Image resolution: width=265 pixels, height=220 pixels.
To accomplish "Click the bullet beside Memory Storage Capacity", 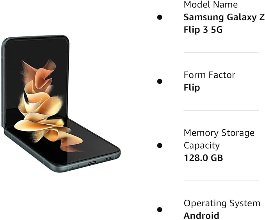I will click(x=160, y=145).
